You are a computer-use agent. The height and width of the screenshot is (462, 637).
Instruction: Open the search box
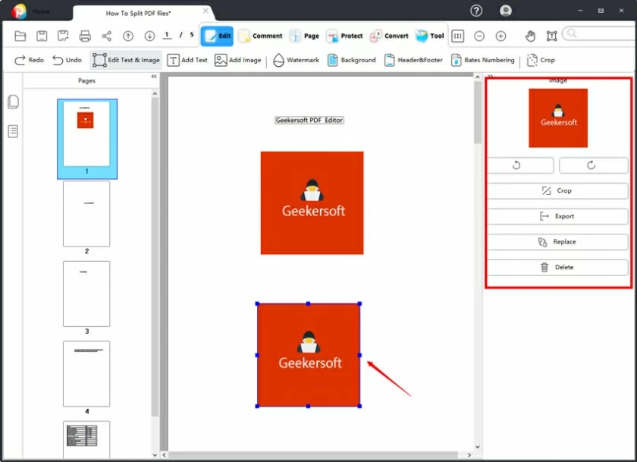(x=599, y=35)
